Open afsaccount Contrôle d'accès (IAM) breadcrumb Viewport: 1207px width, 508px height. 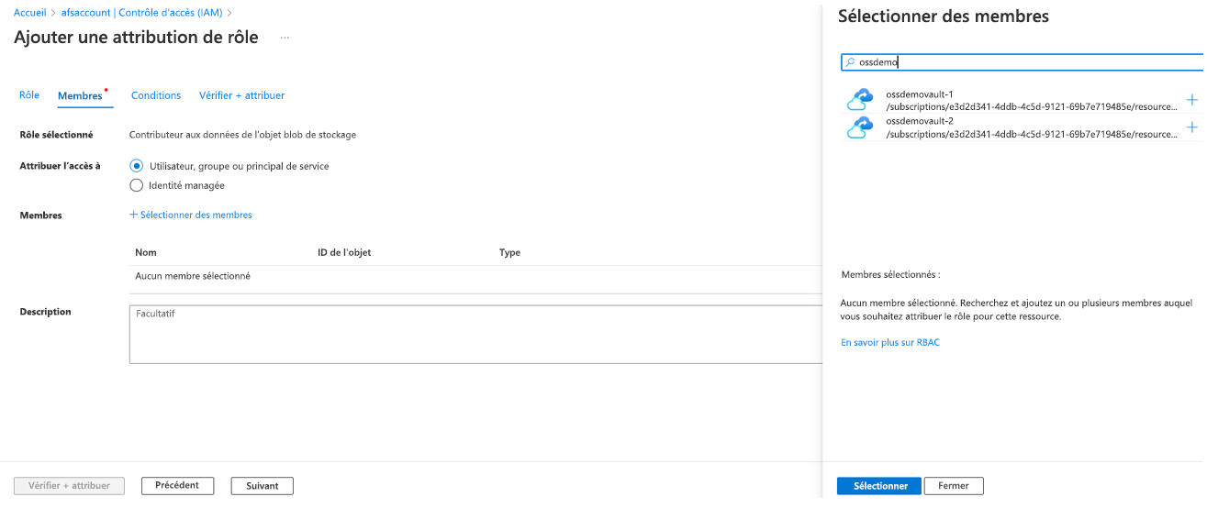142,13
